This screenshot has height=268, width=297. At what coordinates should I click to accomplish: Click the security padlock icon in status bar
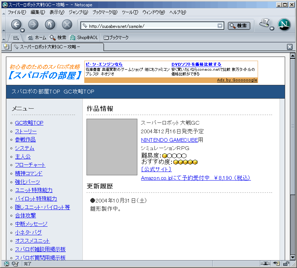click(x=286, y=264)
